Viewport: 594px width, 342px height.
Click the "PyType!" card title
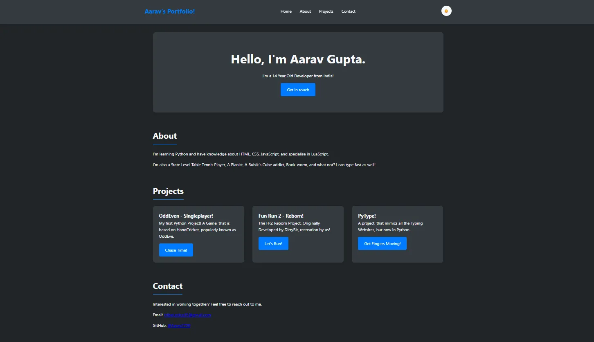point(367,216)
